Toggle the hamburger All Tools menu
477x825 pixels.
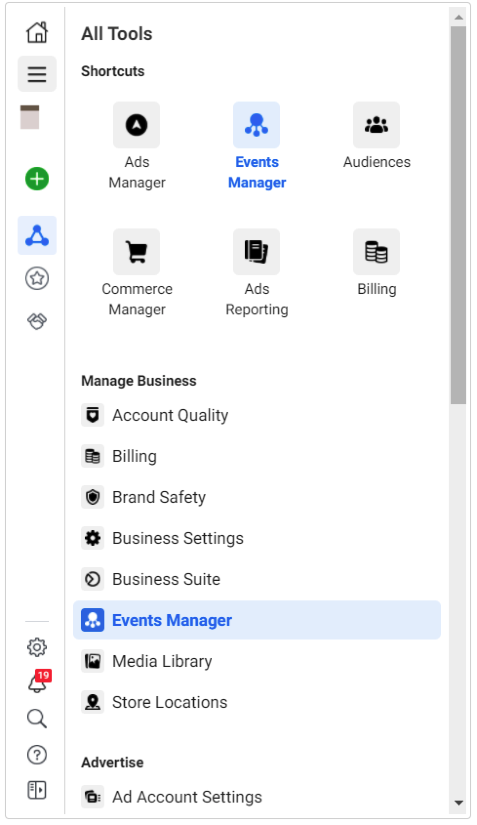point(37,74)
